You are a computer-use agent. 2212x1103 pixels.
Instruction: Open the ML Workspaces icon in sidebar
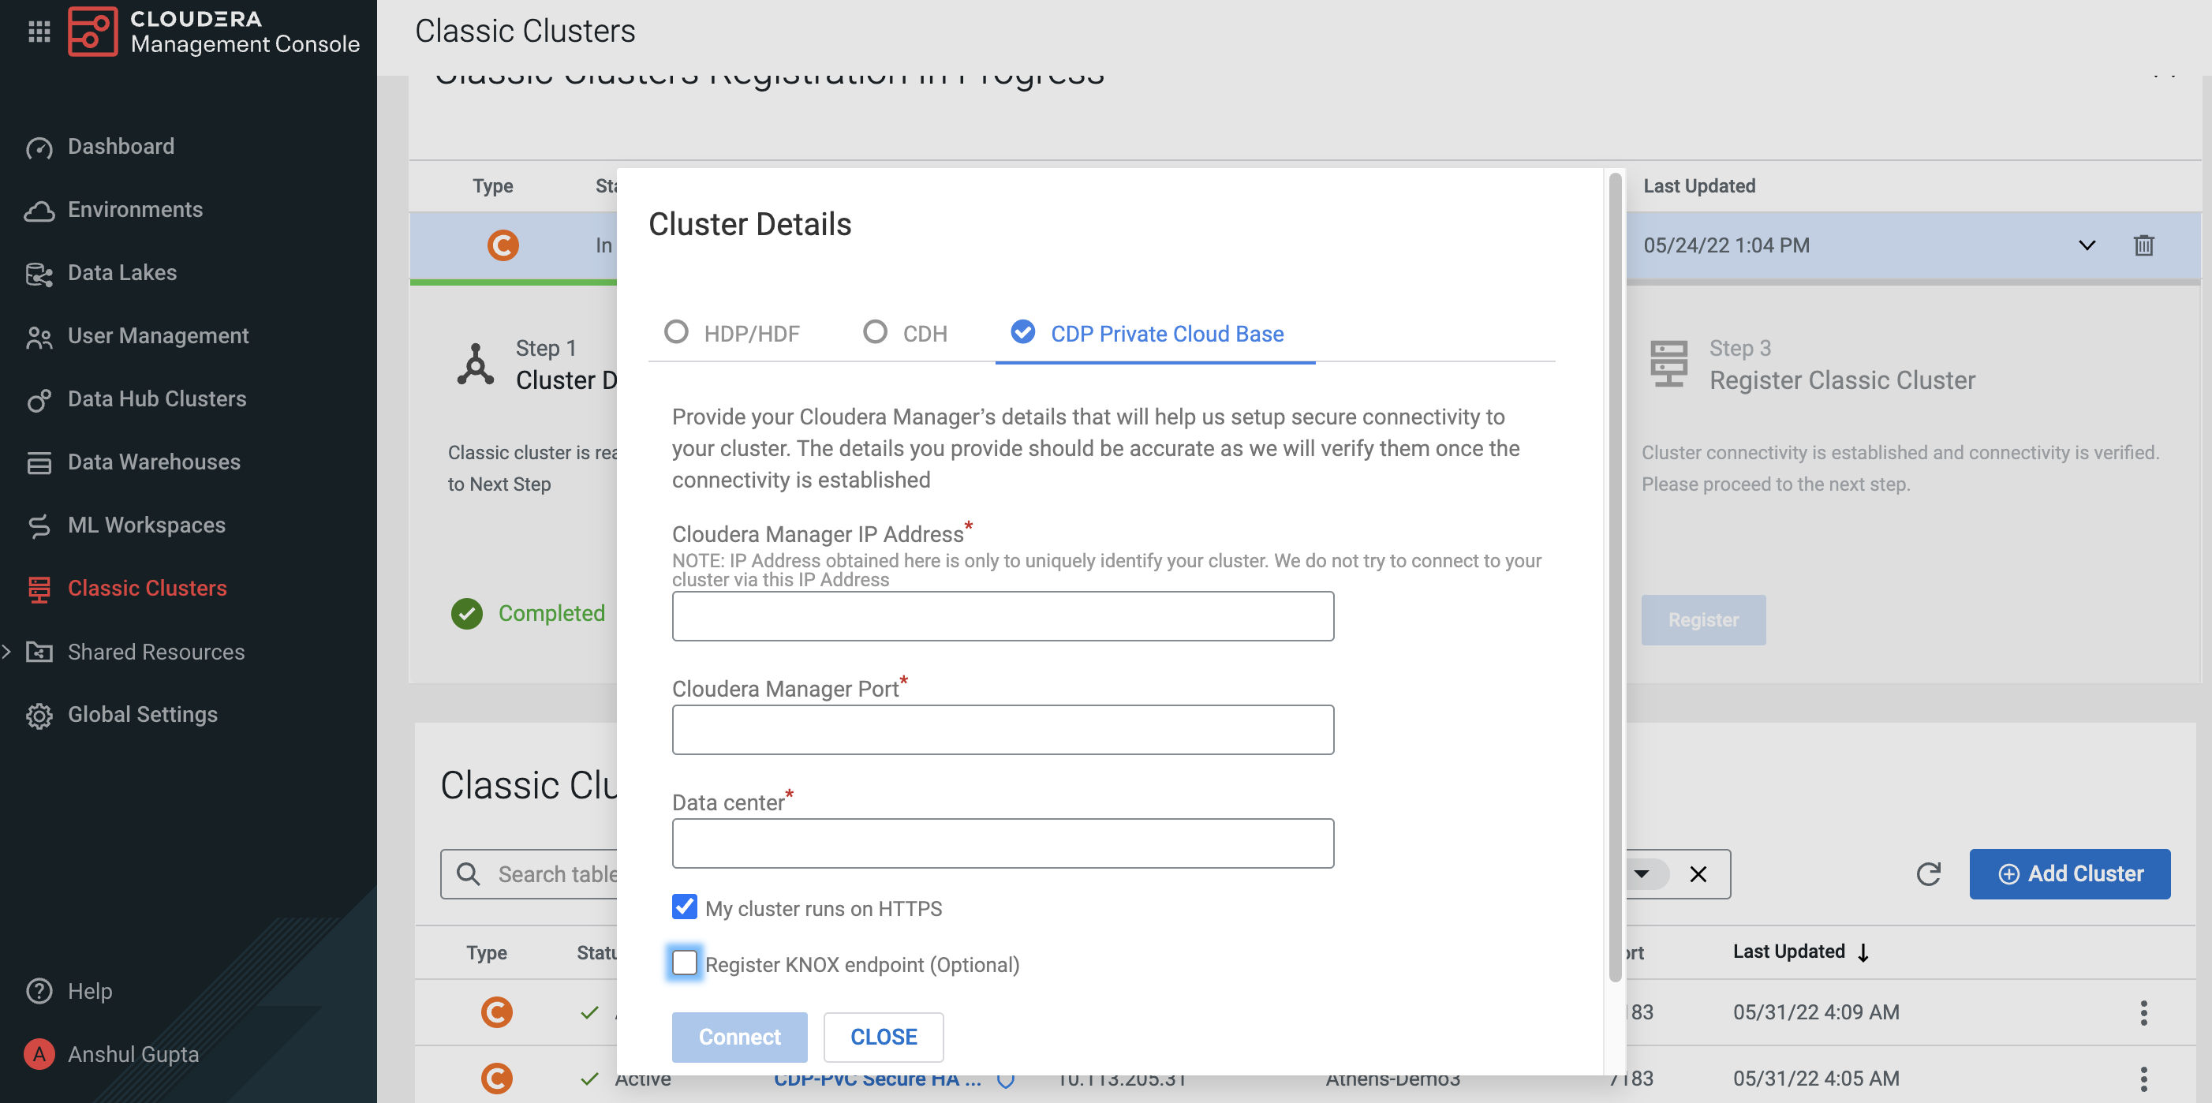(x=39, y=525)
